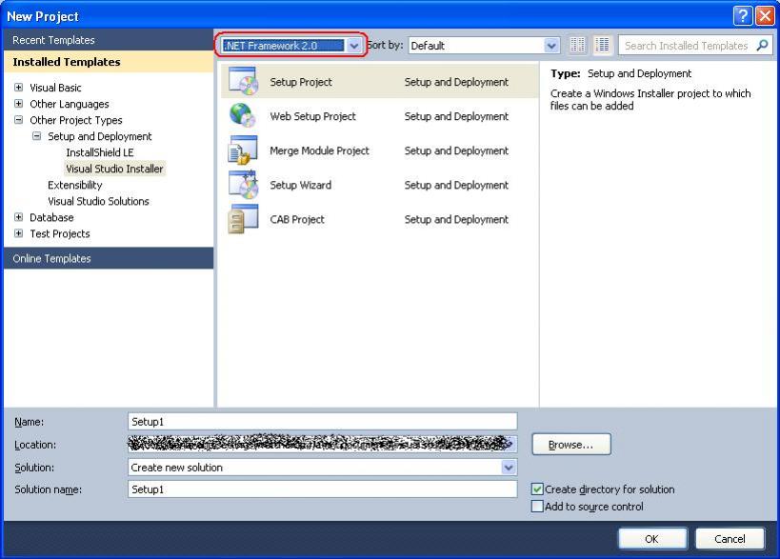Select InstallShield LE tree item

99,152
